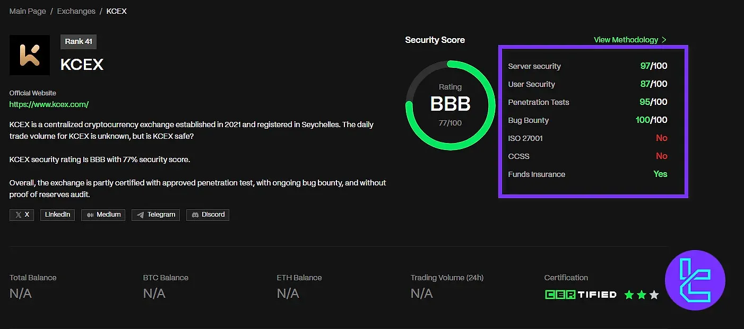
Task: Select the Server security score row
Action: pos(587,66)
